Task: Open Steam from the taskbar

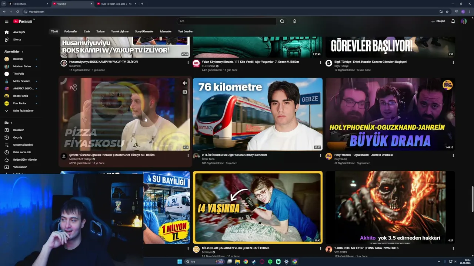Action: pyautogui.click(x=254, y=262)
